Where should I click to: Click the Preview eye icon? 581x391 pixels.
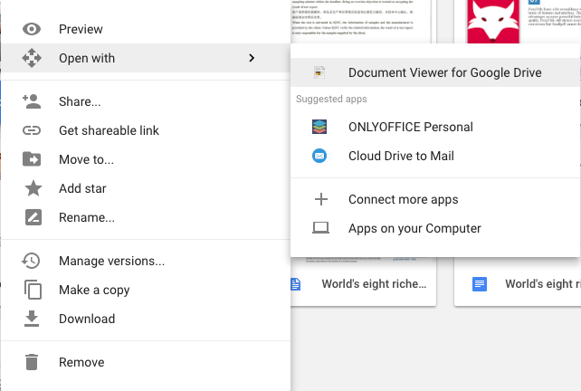[x=32, y=29]
